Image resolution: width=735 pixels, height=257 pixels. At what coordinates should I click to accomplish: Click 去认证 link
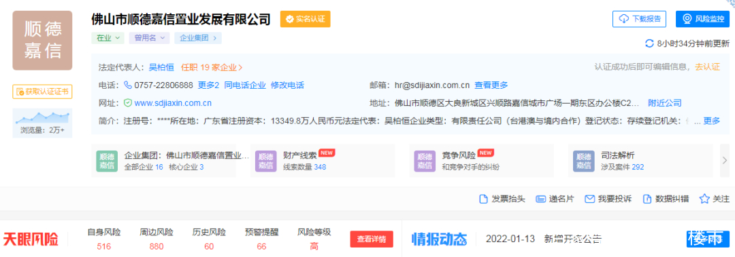pos(707,67)
